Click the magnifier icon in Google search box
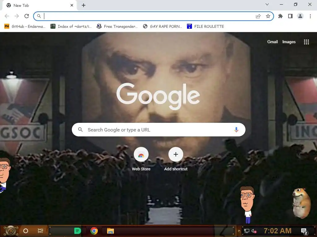The height and width of the screenshot is (237, 317). coord(80,130)
